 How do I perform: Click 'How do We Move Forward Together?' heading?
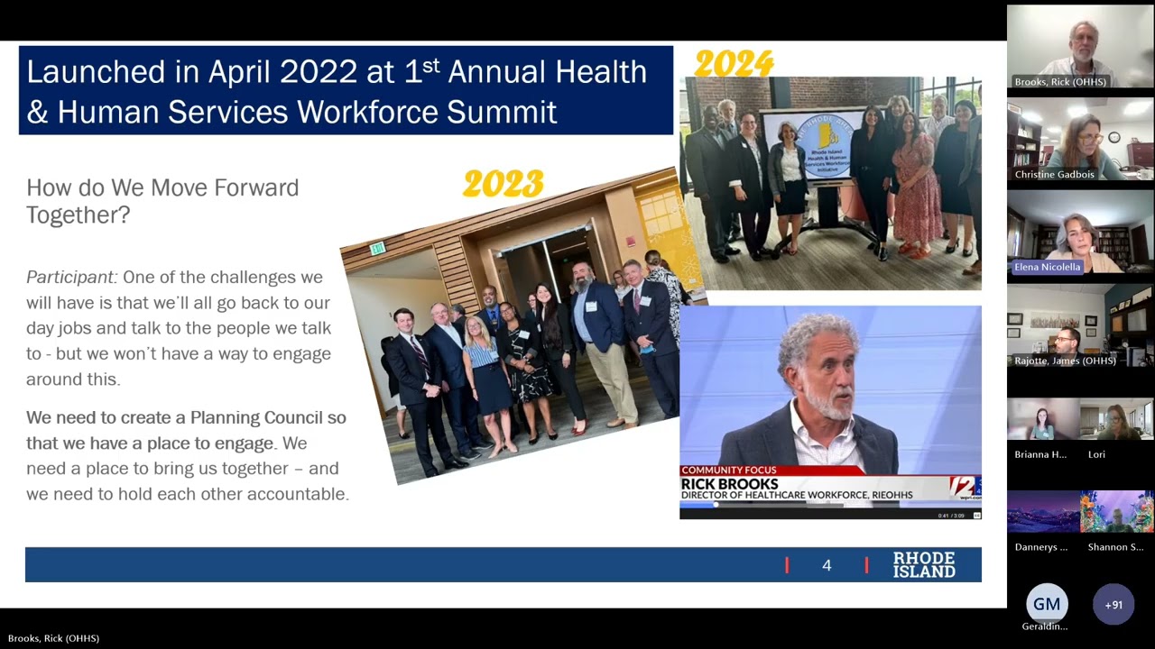(x=162, y=201)
